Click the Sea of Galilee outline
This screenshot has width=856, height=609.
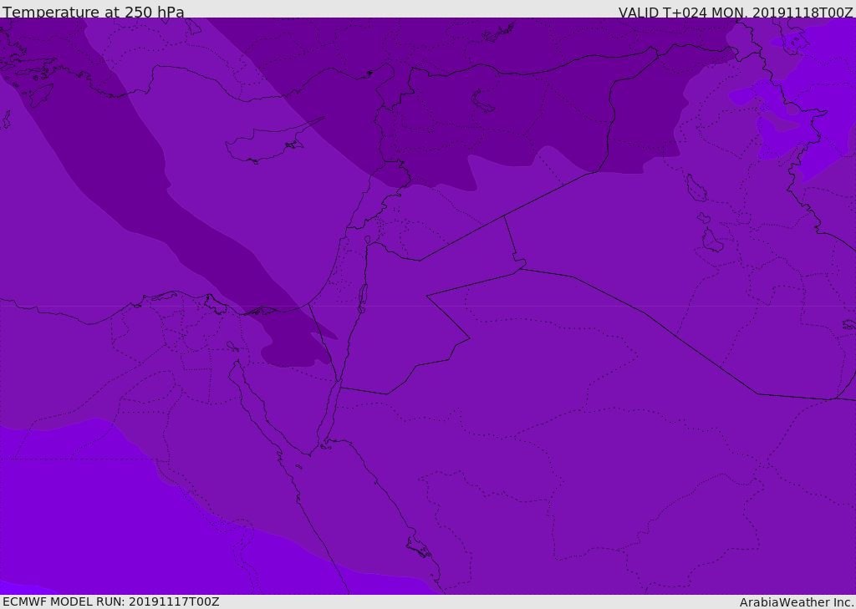click(367, 241)
